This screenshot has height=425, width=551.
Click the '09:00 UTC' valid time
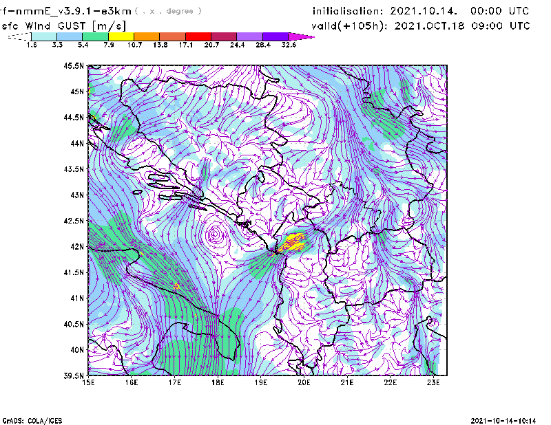pos(501,26)
